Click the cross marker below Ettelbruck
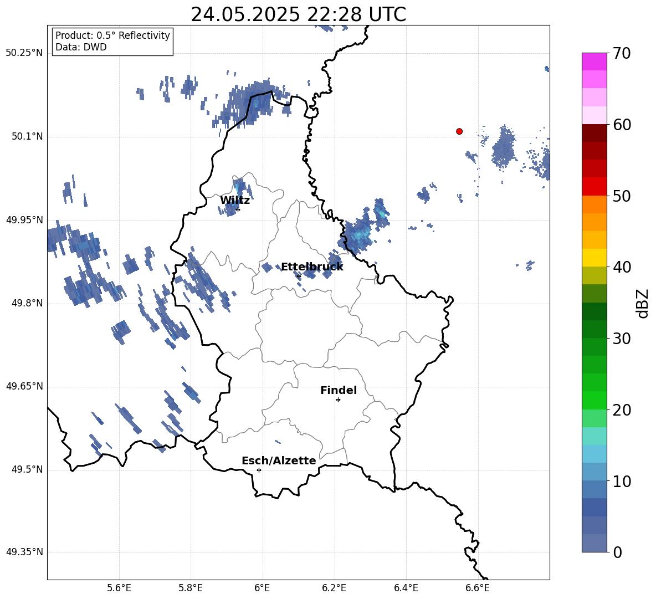The height and width of the screenshot is (599, 656). point(299,276)
